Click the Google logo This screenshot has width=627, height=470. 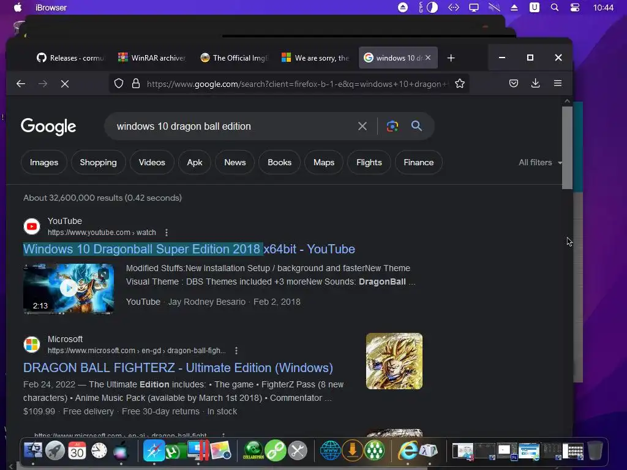coord(48,126)
